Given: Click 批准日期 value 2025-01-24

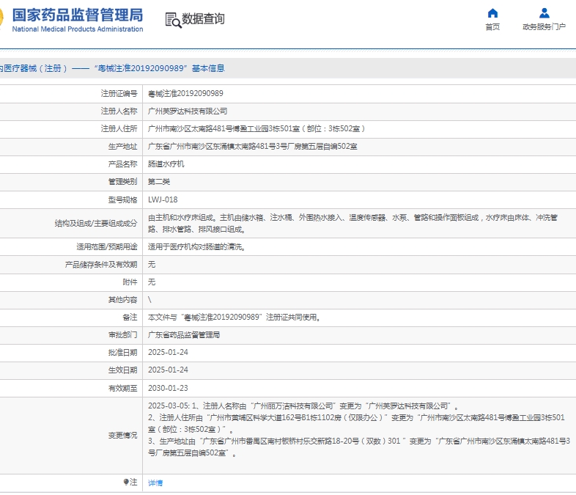Looking at the screenshot, I should (x=168, y=353).
